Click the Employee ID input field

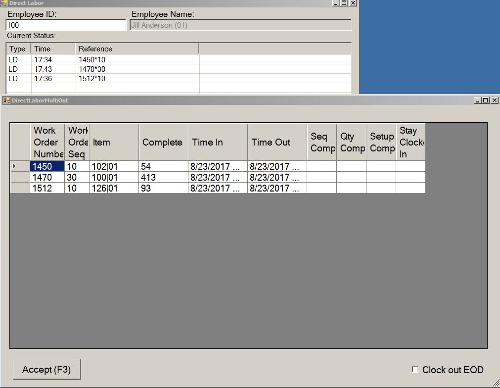(66, 25)
